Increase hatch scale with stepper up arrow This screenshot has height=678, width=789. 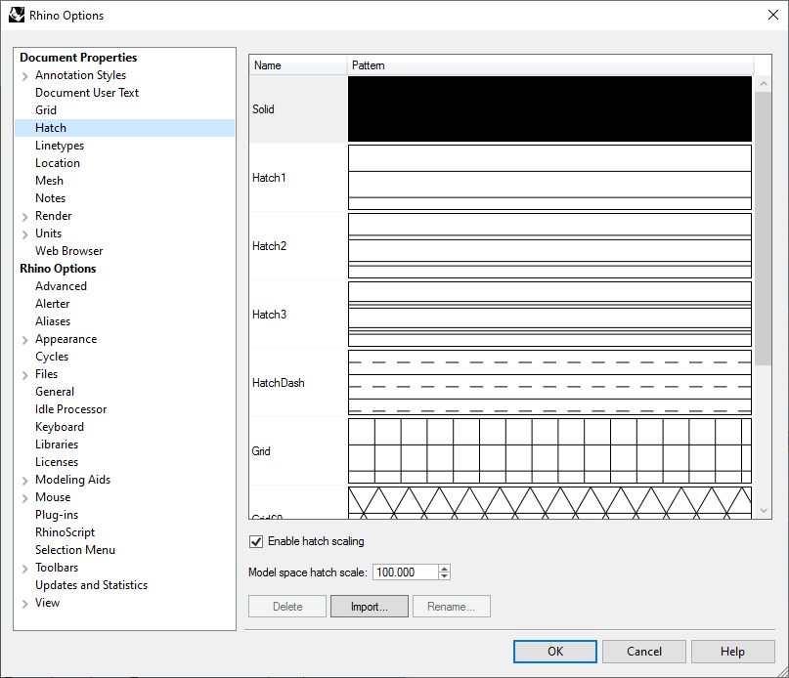click(x=444, y=569)
